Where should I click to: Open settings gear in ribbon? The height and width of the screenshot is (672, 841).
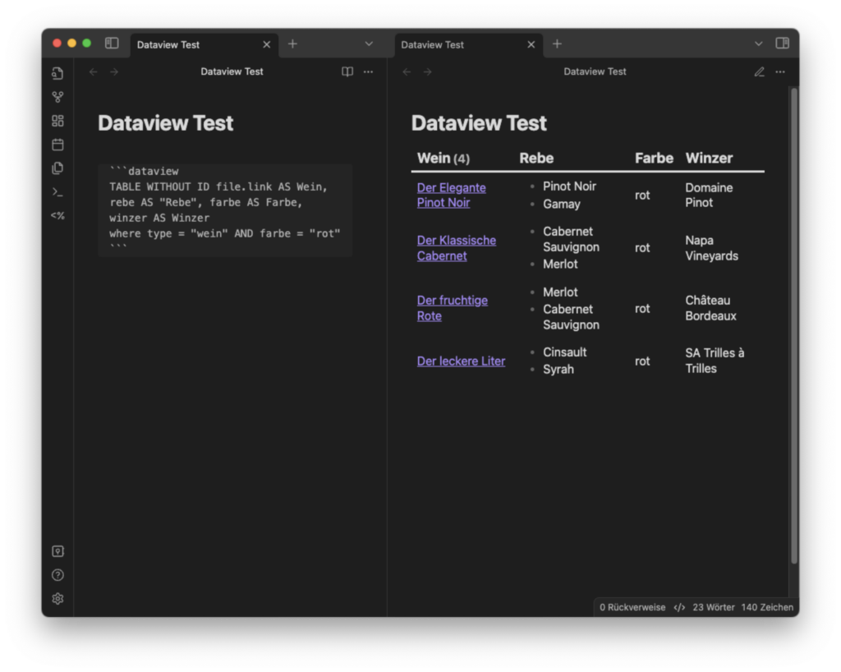[57, 599]
